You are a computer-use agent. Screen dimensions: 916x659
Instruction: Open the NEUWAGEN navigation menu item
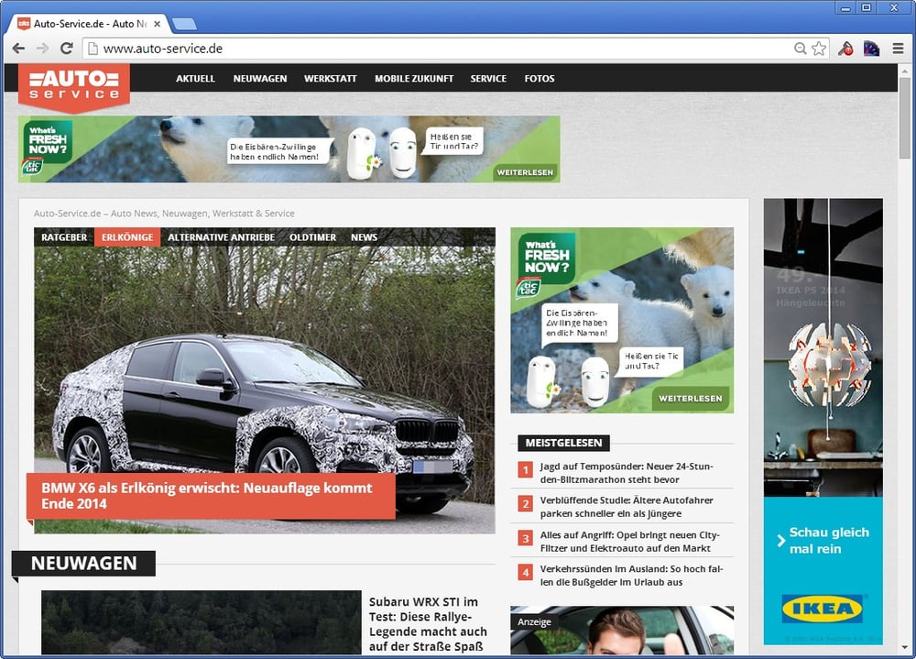[x=260, y=78]
